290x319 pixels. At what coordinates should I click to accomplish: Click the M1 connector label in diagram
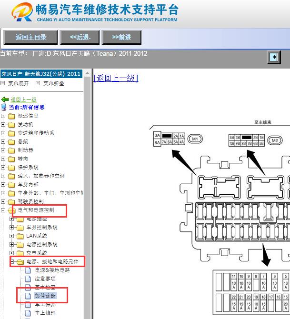(195, 139)
